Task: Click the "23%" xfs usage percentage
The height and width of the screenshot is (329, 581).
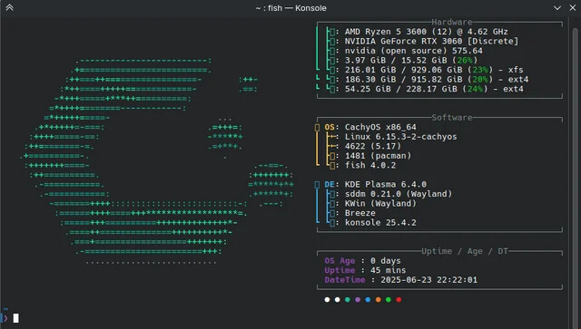Action: pos(480,70)
